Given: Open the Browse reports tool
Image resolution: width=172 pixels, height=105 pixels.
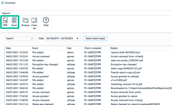Looking at the screenshot, I should pos(26,22).
